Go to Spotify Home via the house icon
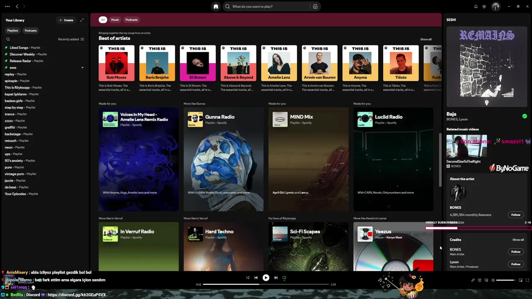532x299 pixels. coord(216,6)
